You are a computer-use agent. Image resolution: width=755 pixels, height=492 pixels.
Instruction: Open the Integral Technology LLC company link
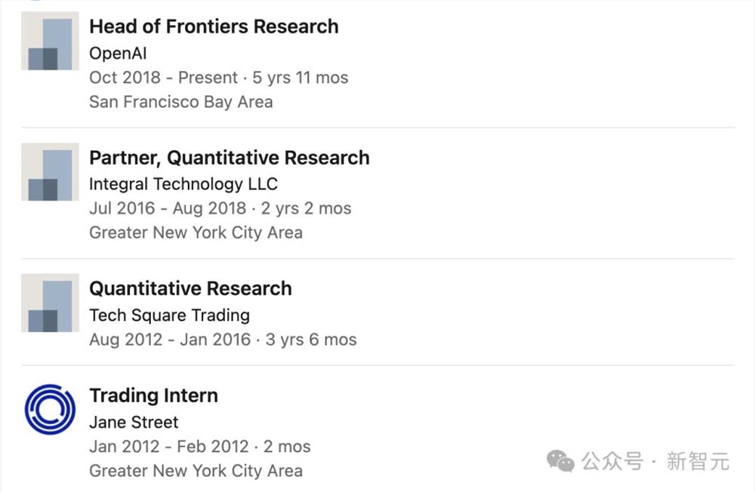183,184
